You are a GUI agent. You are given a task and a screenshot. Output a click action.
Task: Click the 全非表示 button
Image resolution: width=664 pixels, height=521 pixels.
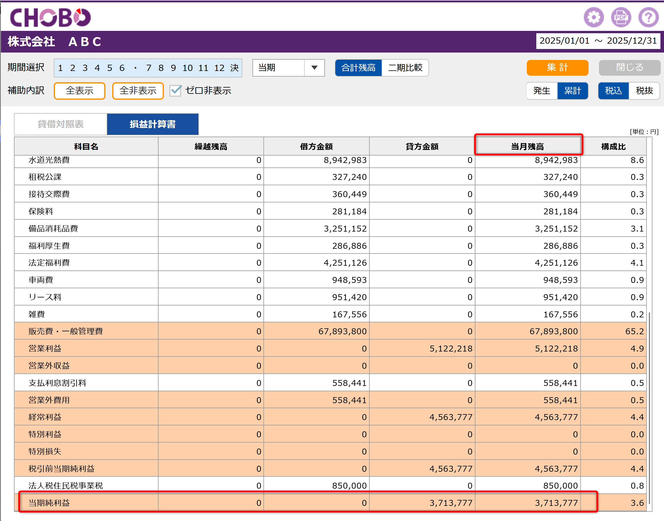[138, 91]
